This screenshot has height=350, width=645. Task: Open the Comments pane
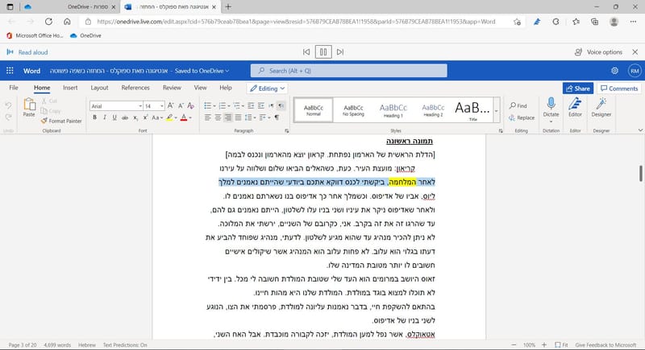click(619, 89)
